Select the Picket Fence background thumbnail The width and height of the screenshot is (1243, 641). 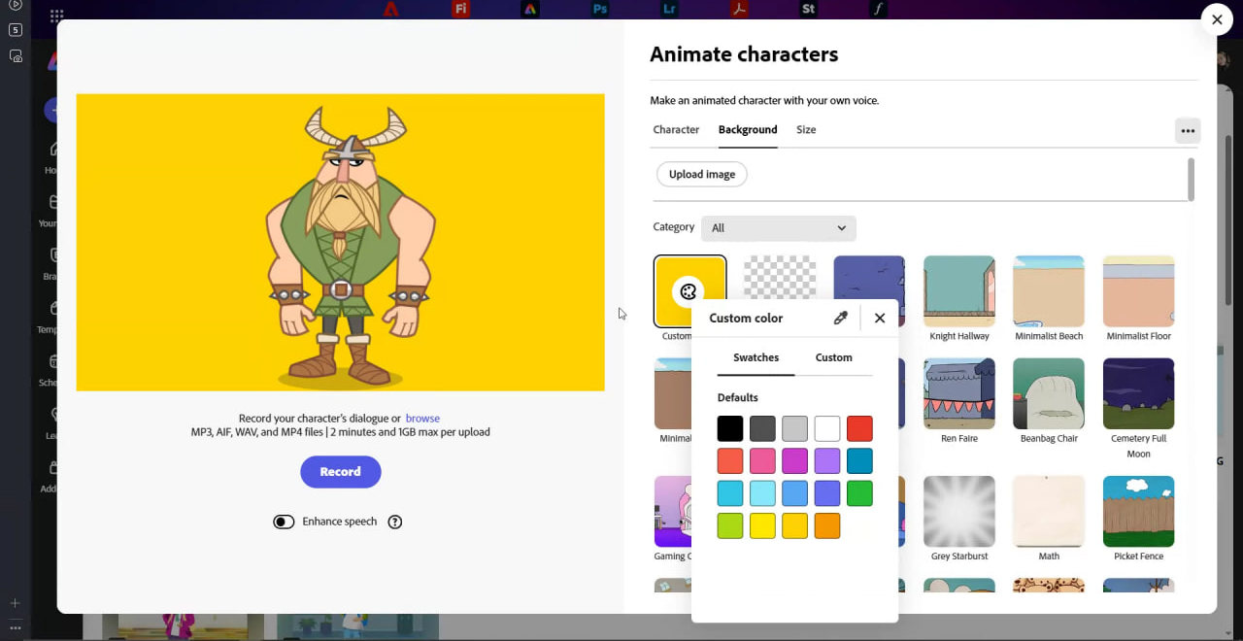point(1138,512)
